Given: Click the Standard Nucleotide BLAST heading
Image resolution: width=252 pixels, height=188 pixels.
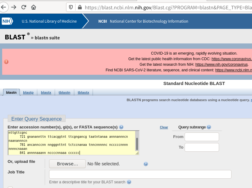Looking at the screenshot, I should pos(194,83).
